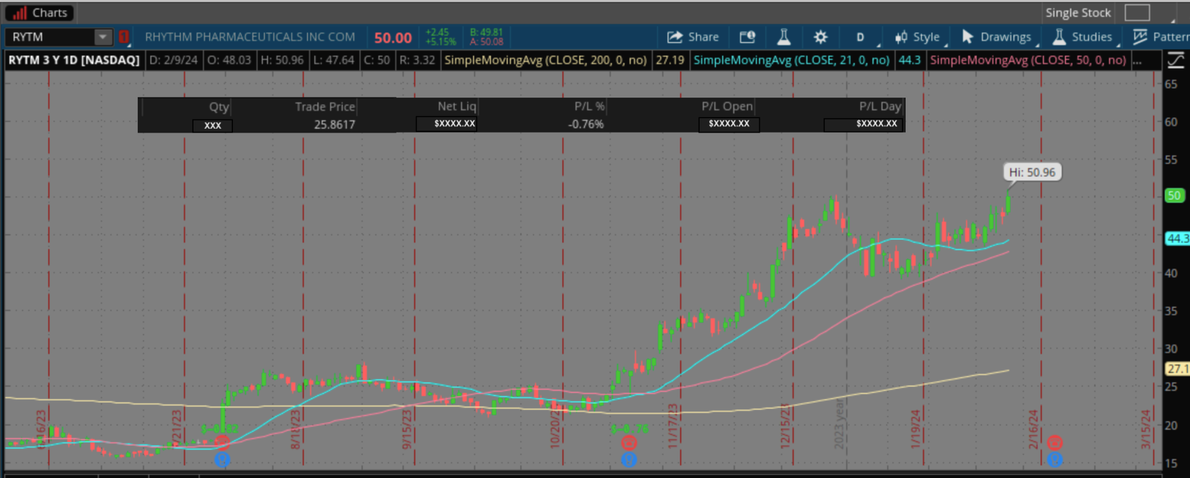Click the calendar clock icon in toolbar

coord(747,37)
